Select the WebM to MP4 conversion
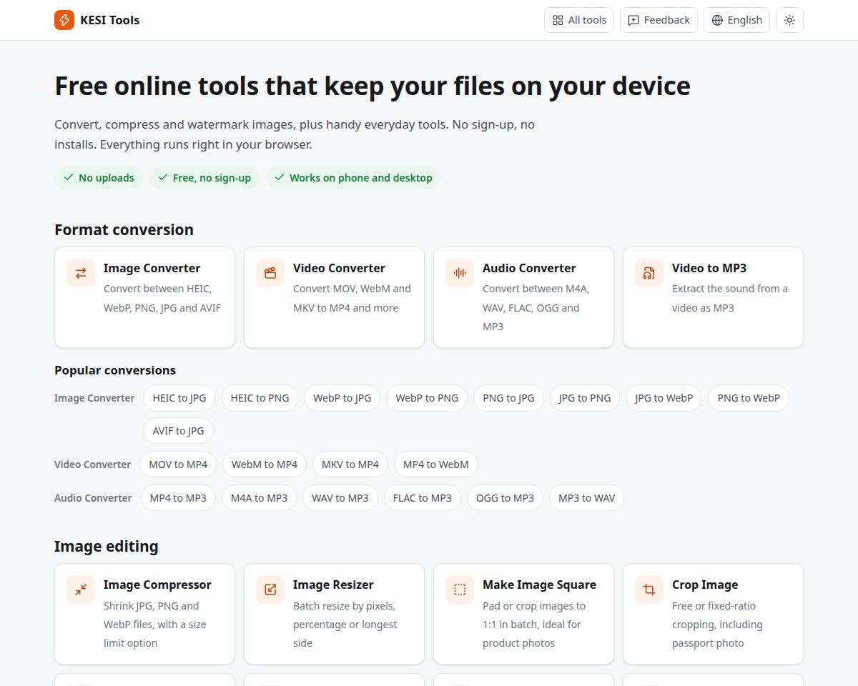 (x=265, y=464)
